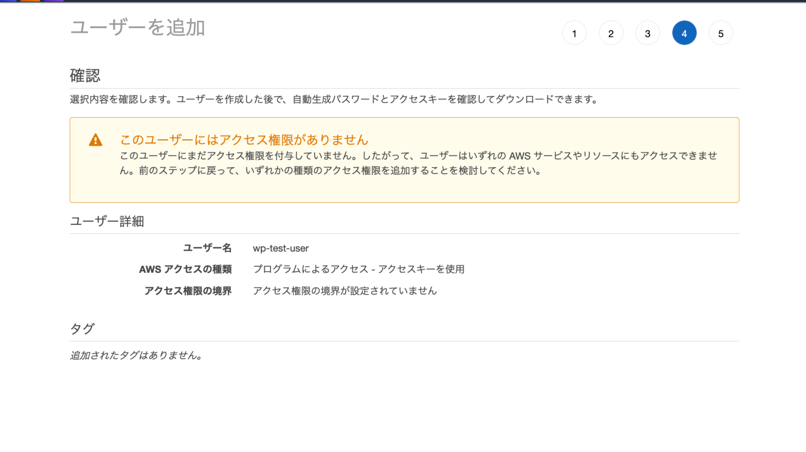
Task: Go back to step 2 indicator
Action: click(x=611, y=32)
